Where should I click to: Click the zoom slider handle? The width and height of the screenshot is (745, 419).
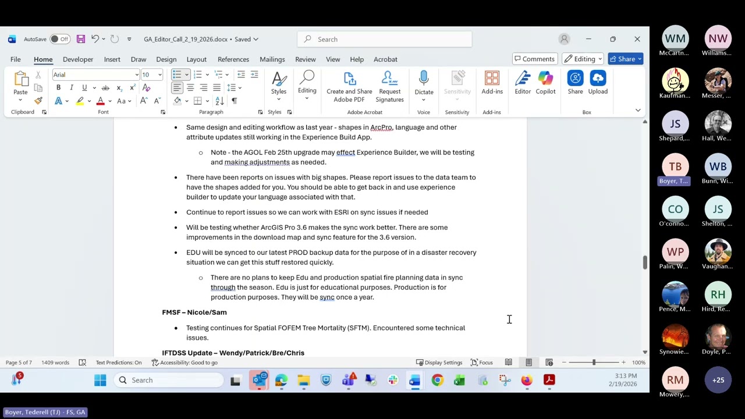pyautogui.click(x=594, y=363)
